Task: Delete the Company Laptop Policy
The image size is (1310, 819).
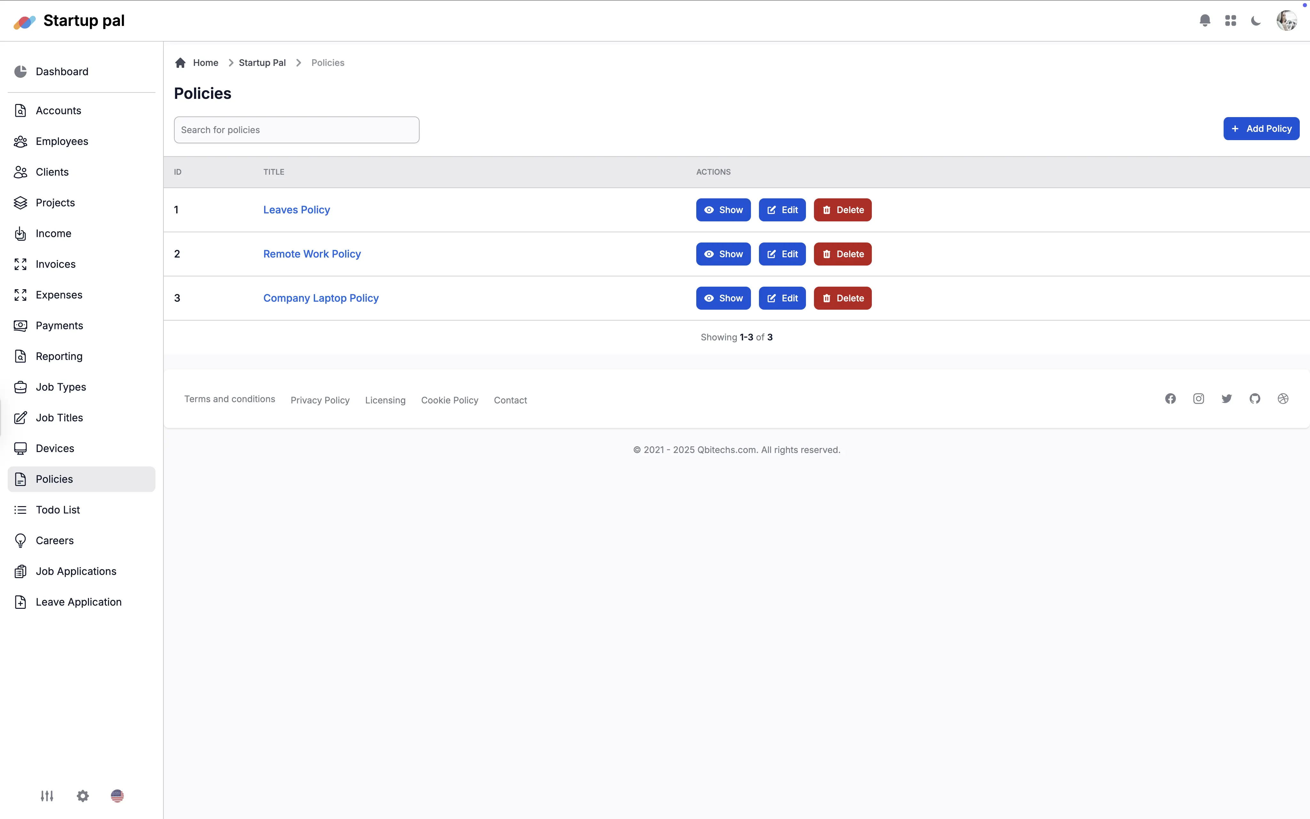Action: [x=843, y=298]
